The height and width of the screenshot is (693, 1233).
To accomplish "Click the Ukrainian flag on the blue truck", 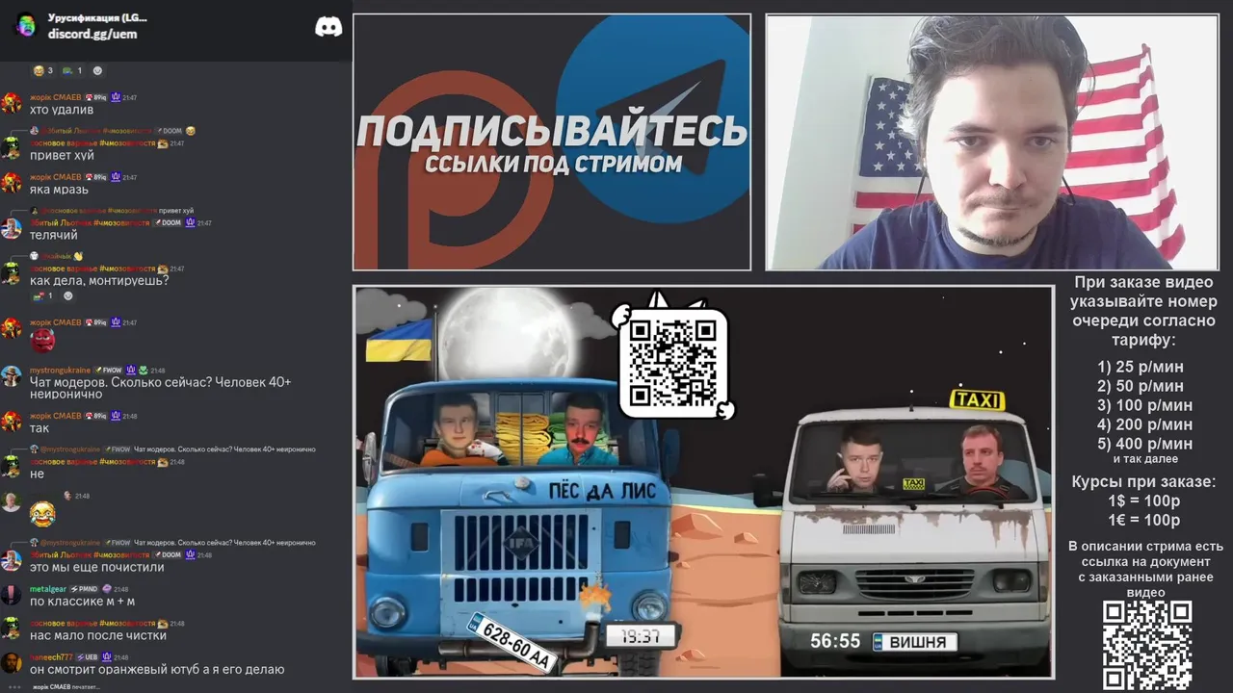I will tap(399, 341).
